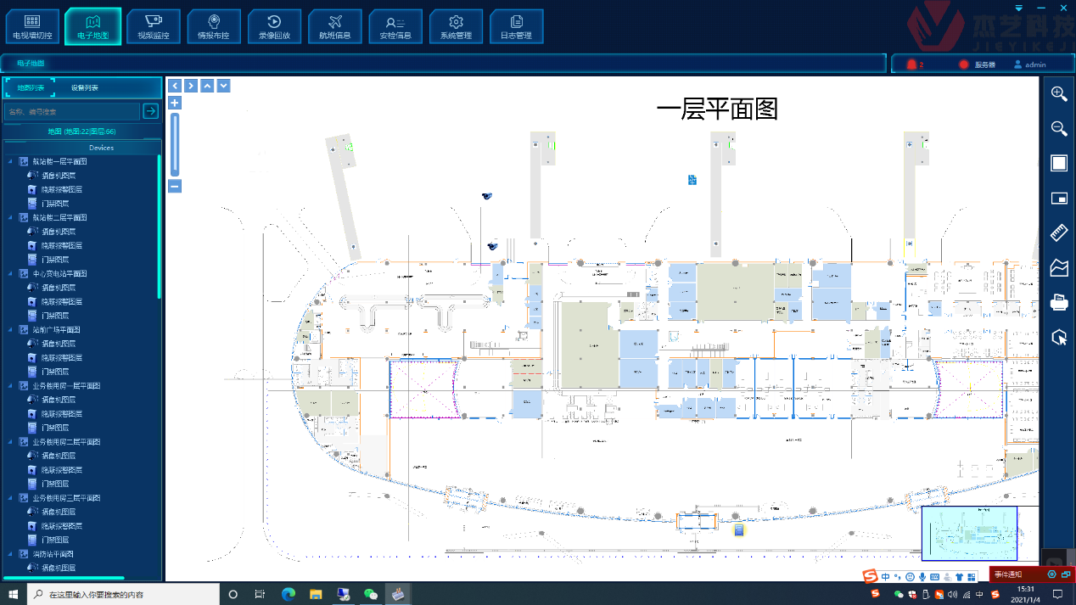
Task: Open the ruler measurement tool
Action: pos(1058,232)
